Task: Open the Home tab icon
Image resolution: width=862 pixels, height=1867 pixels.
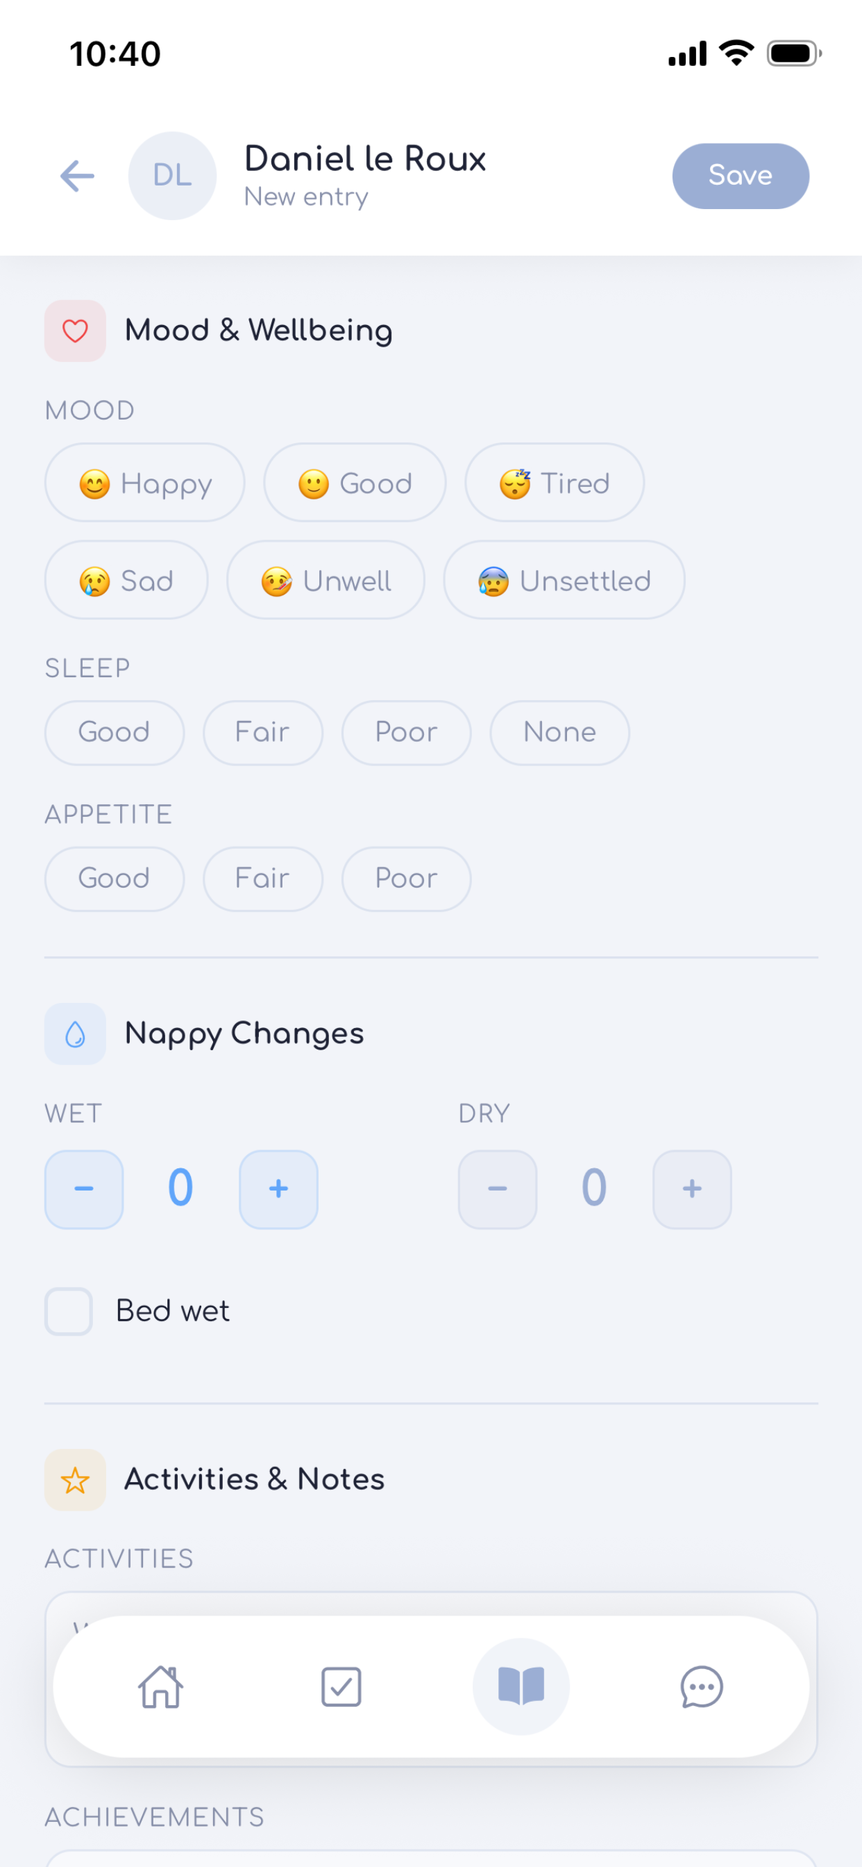Action: pyautogui.click(x=161, y=1686)
